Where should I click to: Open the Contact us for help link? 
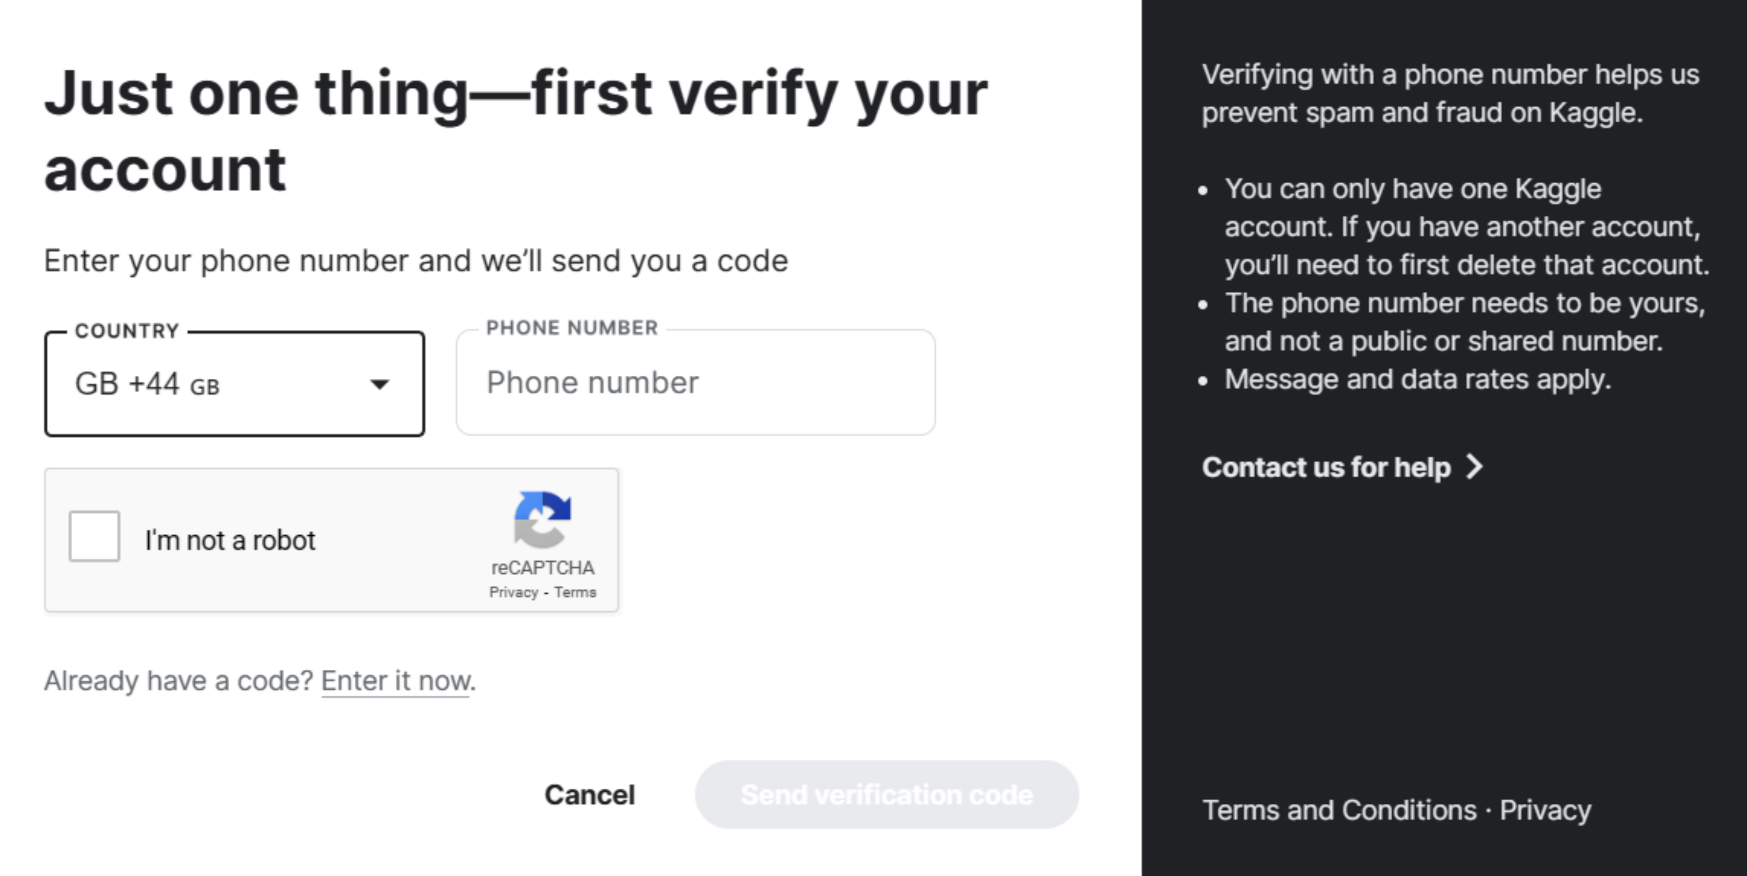(1326, 467)
